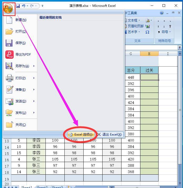Click the Office Button orb
This screenshot has width=183, height=188.
coord(8,8)
